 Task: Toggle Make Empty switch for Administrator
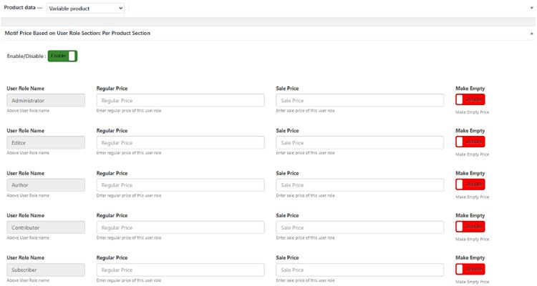click(470, 100)
